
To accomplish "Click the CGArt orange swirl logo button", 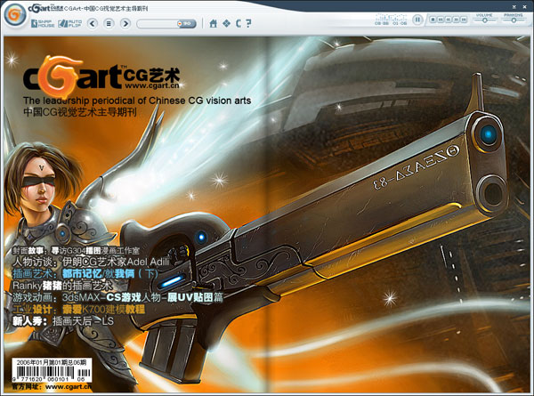I will [15, 15].
